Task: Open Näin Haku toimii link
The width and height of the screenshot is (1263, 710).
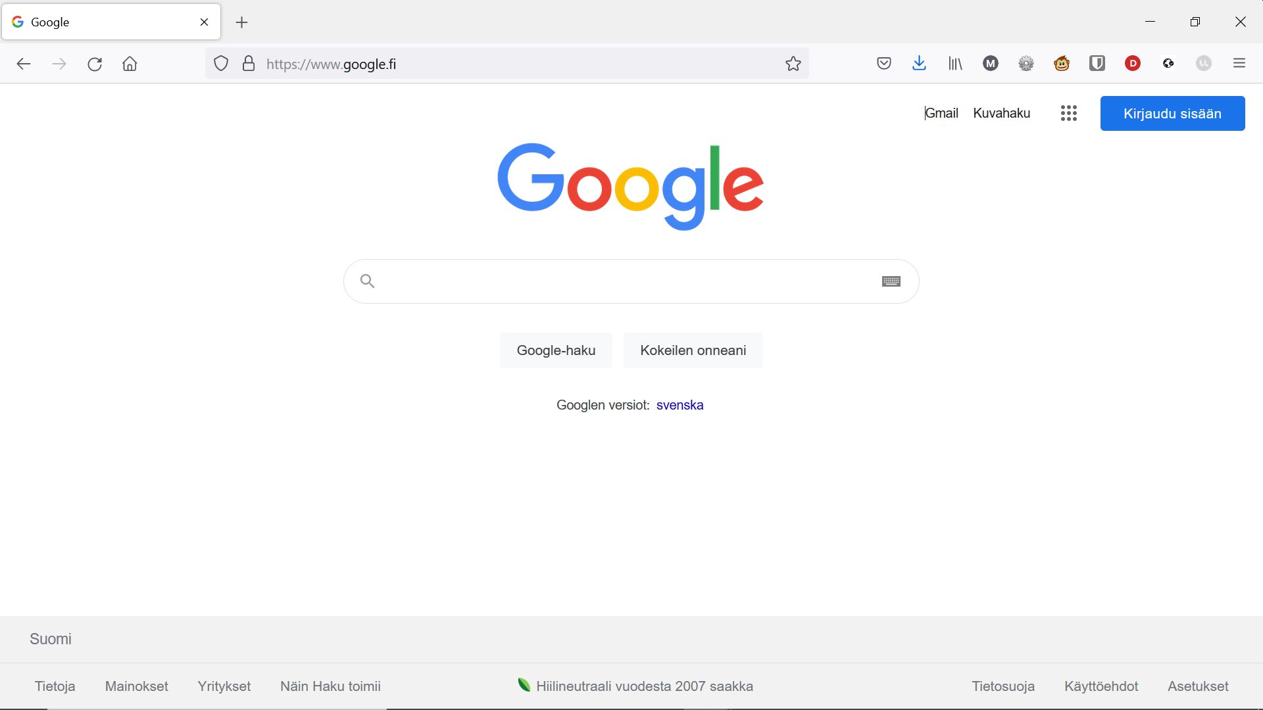Action: coord(330,686)
